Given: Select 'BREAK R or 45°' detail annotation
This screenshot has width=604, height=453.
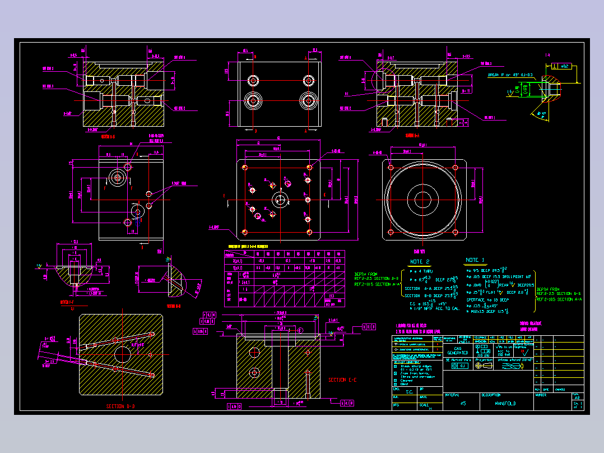Looking at the screenshot, I should 510,75.
